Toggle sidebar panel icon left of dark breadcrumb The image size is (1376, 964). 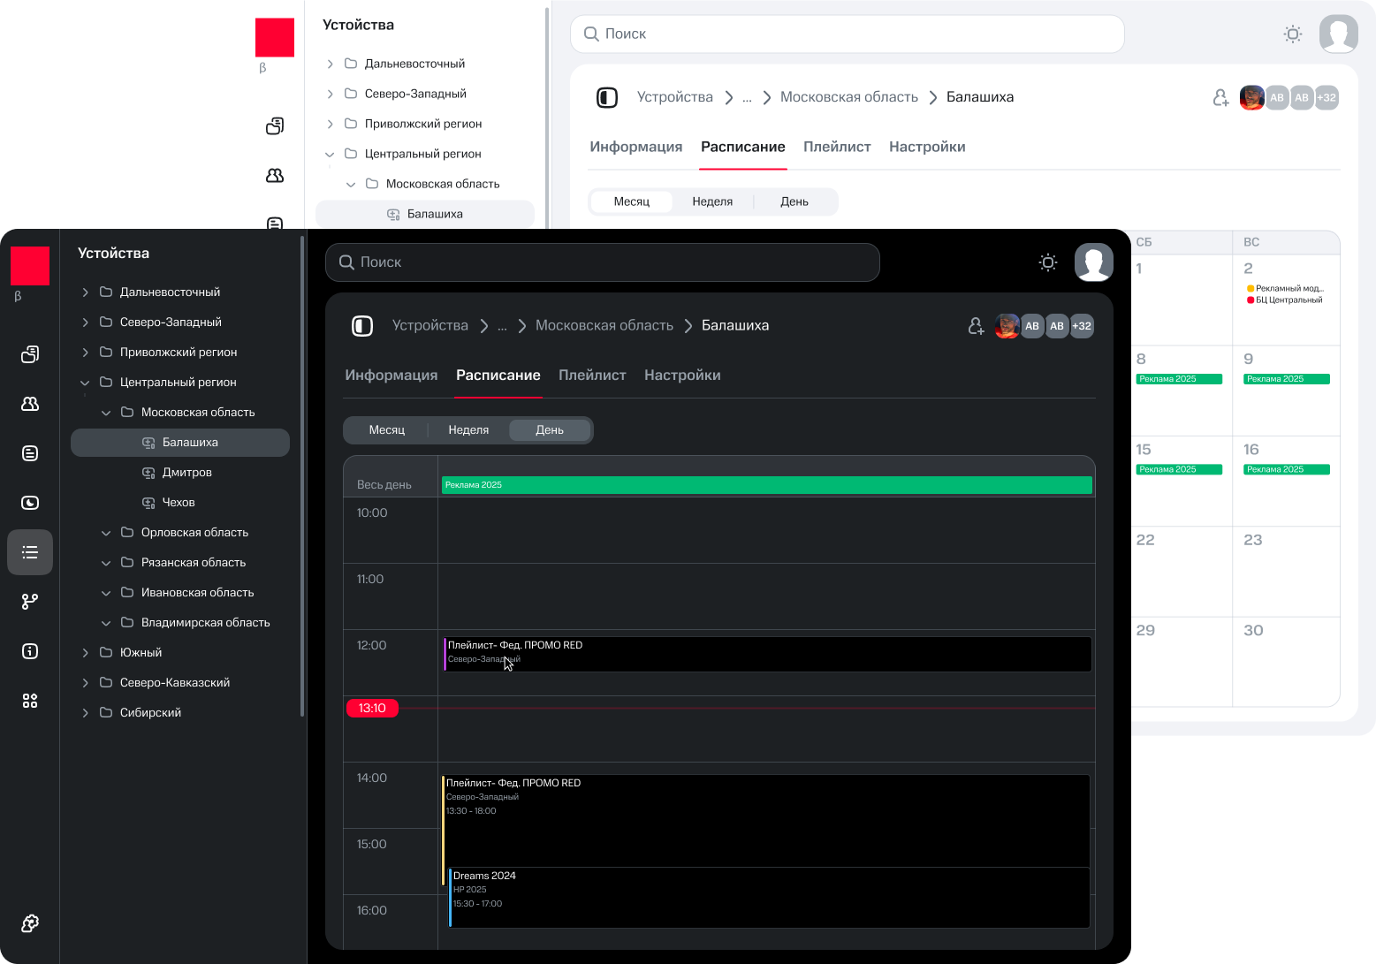[x=362, y=326]
